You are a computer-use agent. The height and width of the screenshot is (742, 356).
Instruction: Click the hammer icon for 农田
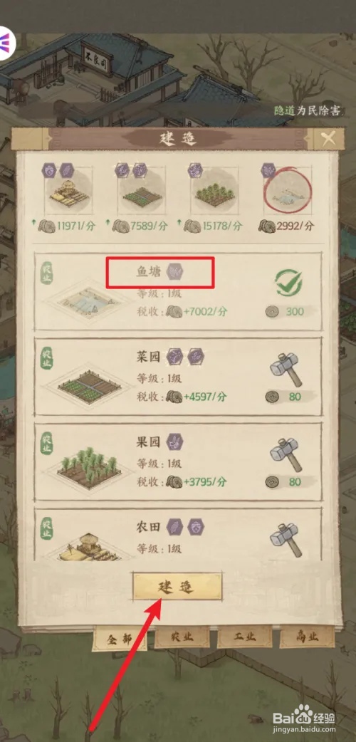click(286, 538)
